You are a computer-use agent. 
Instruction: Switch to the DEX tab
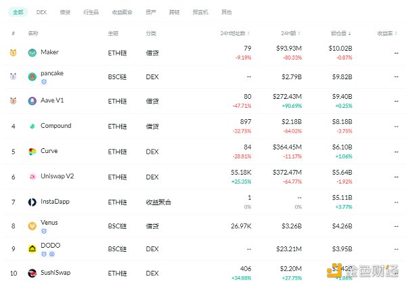pos(41,12)
